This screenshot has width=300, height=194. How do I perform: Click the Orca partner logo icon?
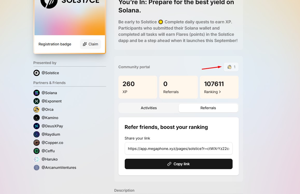coord(37,109)
